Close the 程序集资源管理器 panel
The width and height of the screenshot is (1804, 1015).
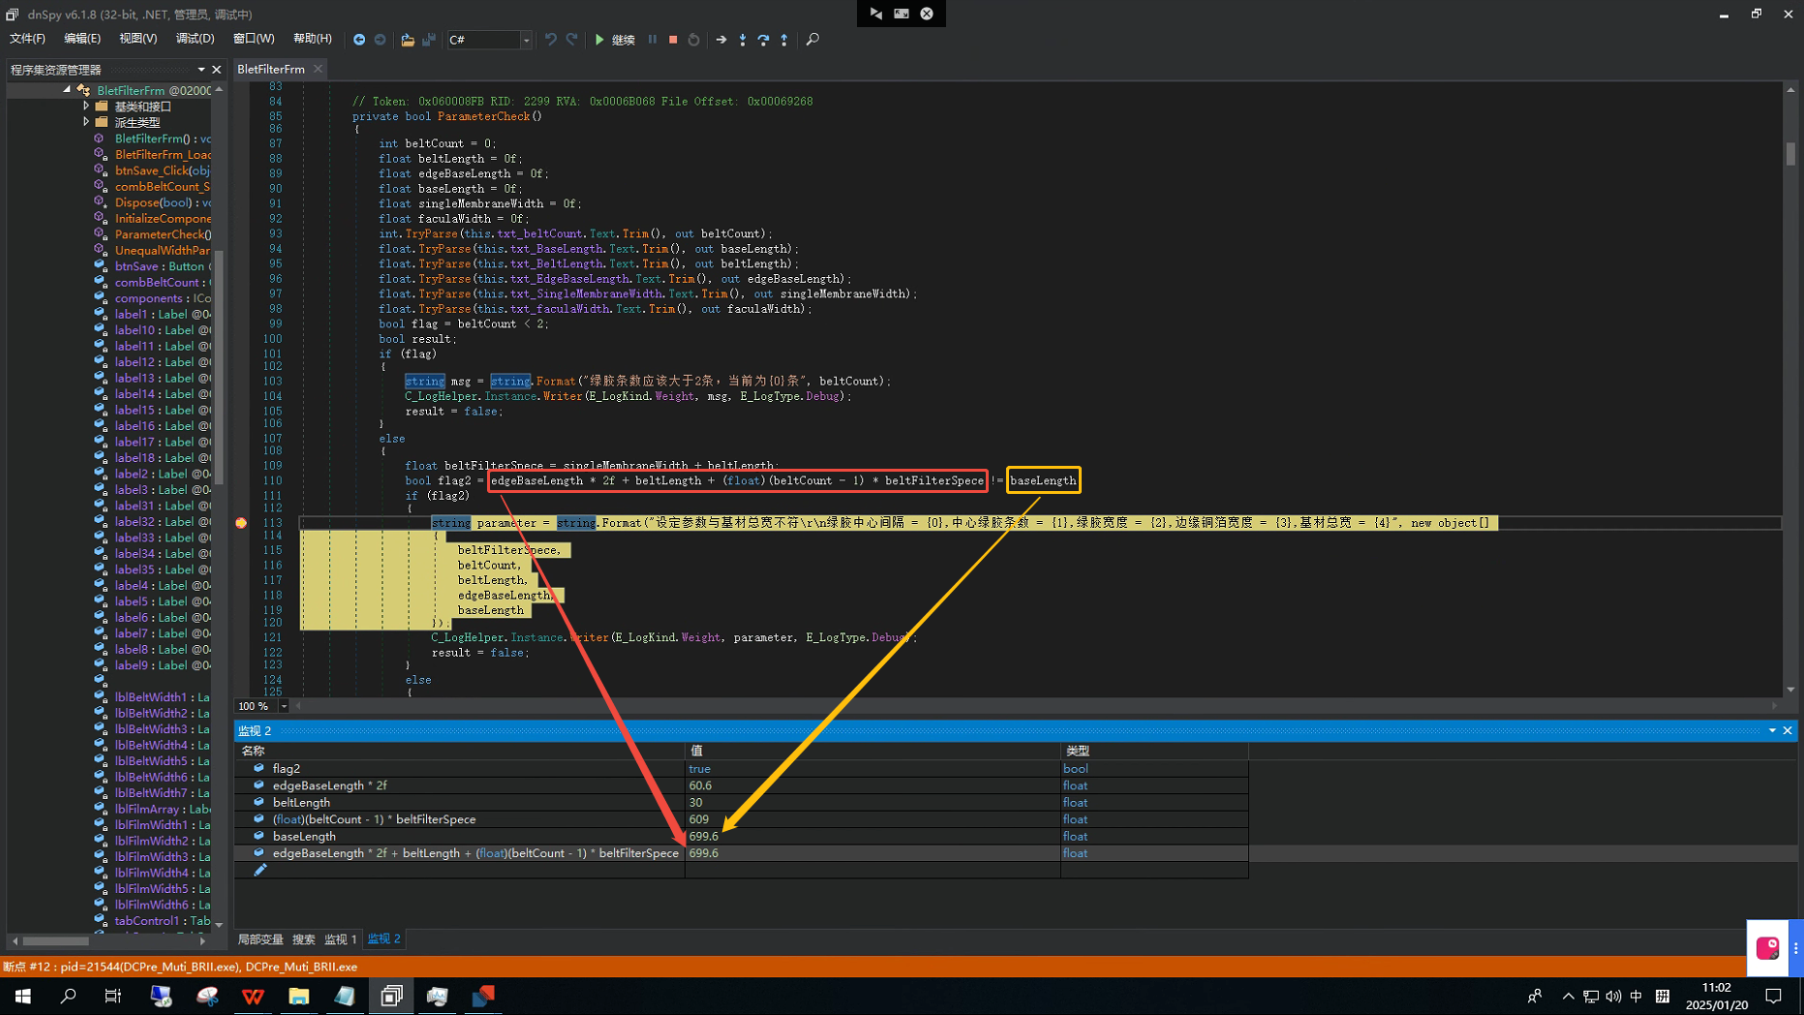(217, 70)
